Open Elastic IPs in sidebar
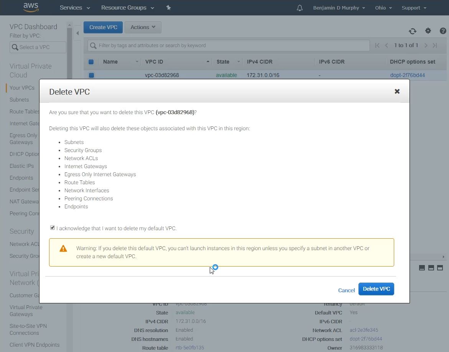The image size is (449, 352). 22,166
